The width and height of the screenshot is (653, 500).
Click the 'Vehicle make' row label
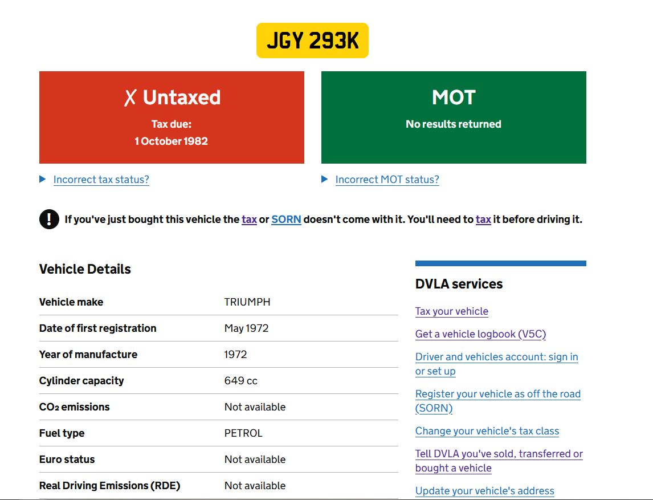click(71, 302)
